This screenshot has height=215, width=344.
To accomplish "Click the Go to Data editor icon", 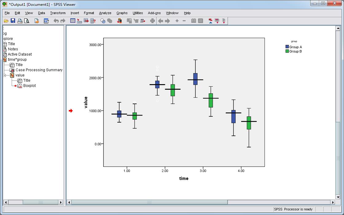I will pyautogui.click(x=73, y=21).
